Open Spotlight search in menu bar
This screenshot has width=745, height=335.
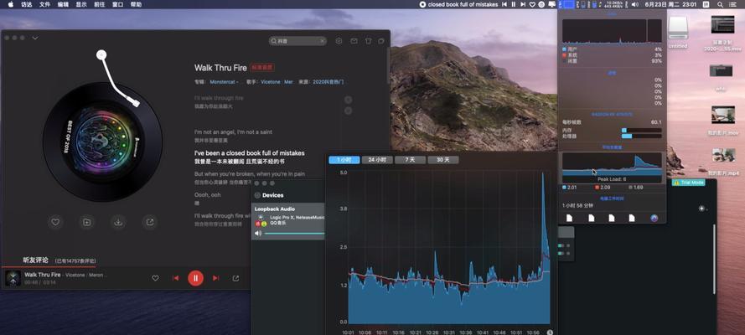(721, 4)
